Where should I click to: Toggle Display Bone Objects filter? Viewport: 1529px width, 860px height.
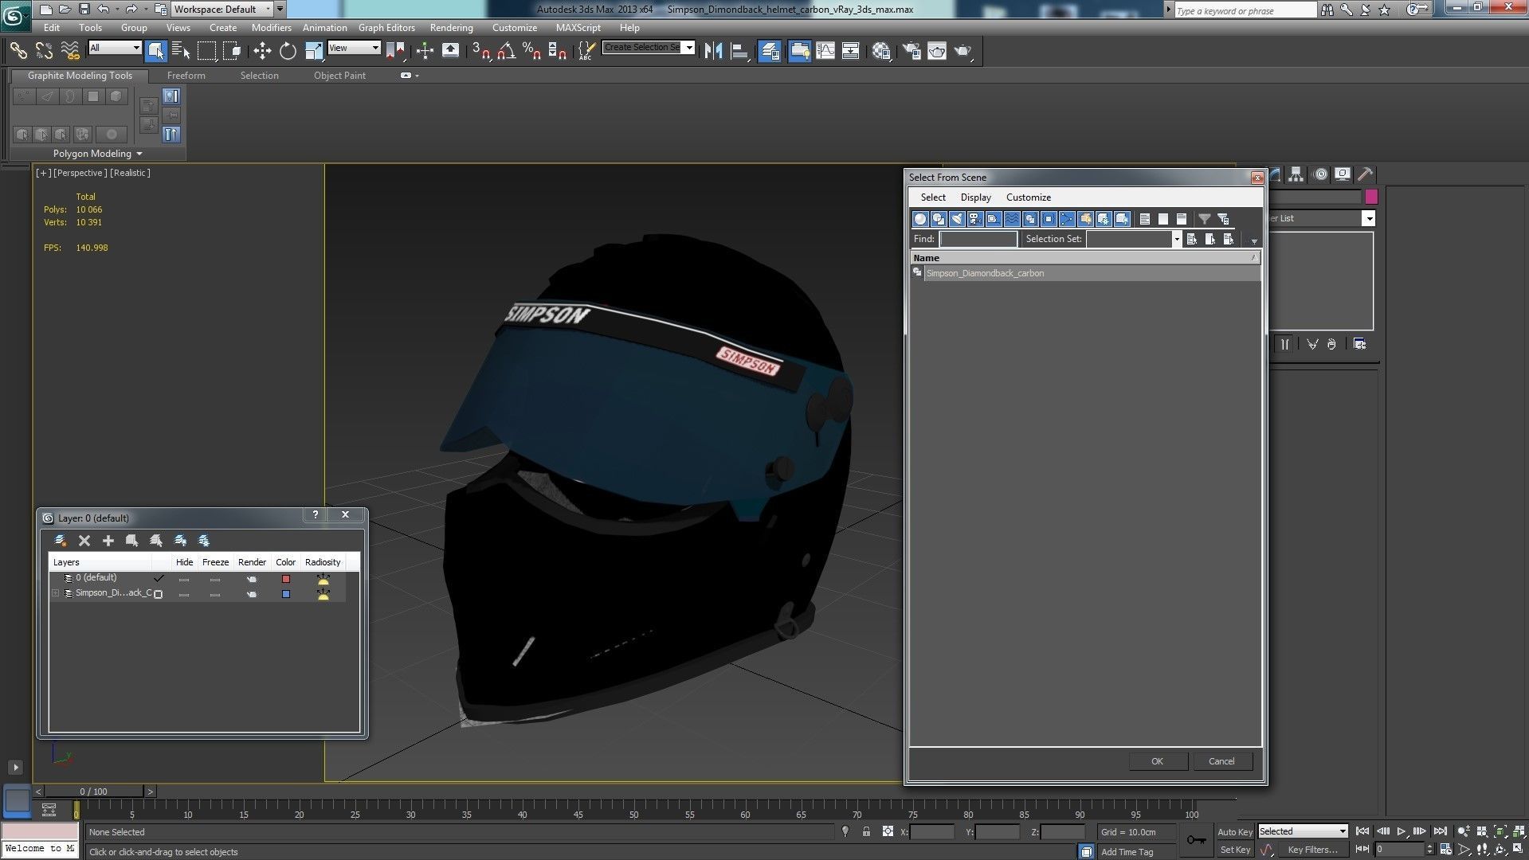1067,219
